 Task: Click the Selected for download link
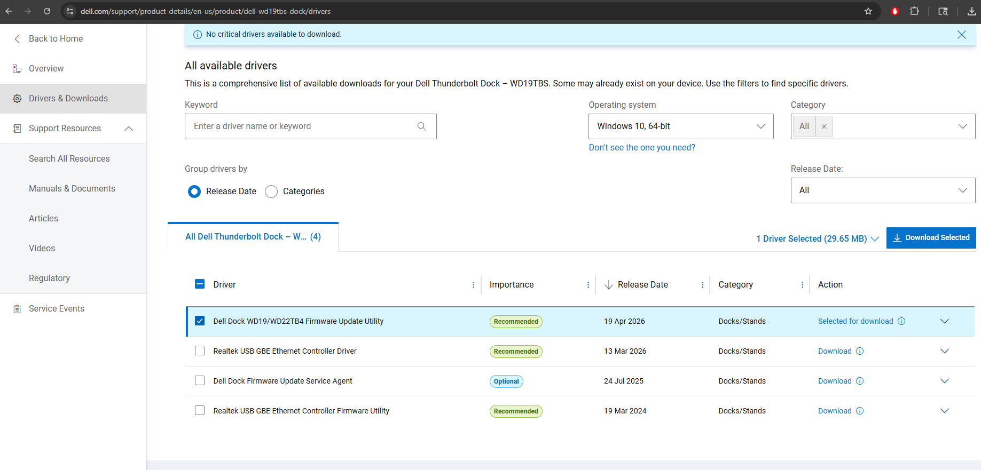click(x=856, y=321)
